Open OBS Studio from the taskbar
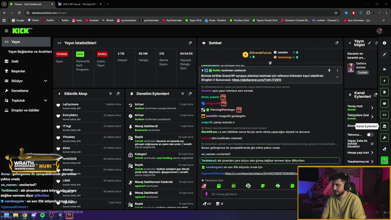The width and height of the screenshot is (391, 220). (51, 215)
